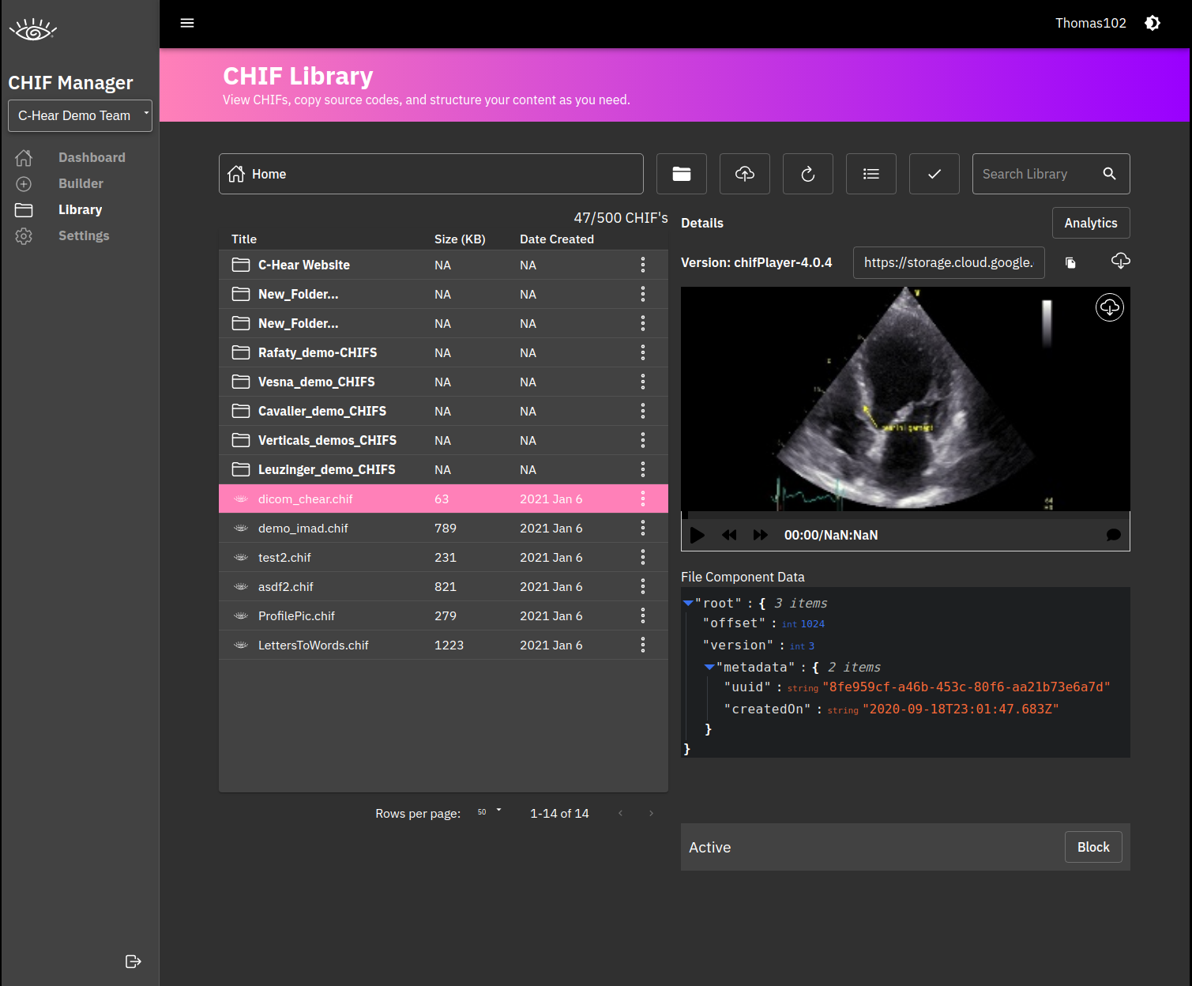Open options menu for Leuzinger_demo_CHIFS
This screenshot has width=1192, height=986.
click(x=643, y=469)
